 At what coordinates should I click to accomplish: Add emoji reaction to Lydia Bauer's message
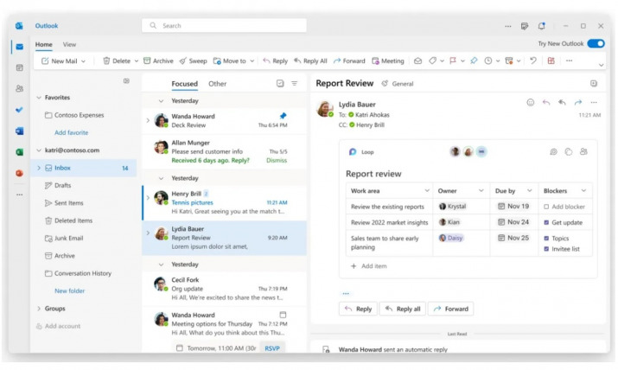[x=531, y=103]
